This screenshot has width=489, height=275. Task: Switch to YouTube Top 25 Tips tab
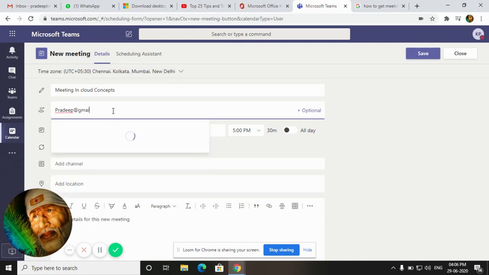(206, 6)
